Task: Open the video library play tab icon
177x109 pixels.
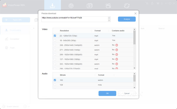Action: (89, 6)
